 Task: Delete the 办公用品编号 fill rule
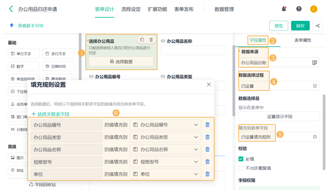pyautogui.click(x=207, y=125)
